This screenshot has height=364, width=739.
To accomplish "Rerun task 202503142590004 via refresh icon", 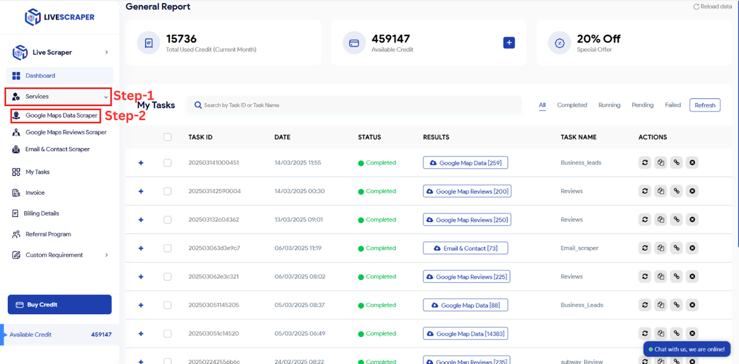I will (645, 191).
